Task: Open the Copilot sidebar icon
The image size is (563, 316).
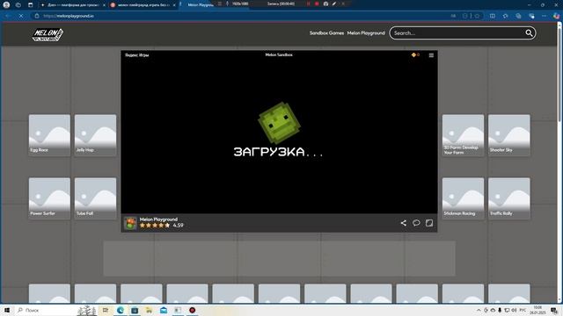Action: (x=556, y=16)
